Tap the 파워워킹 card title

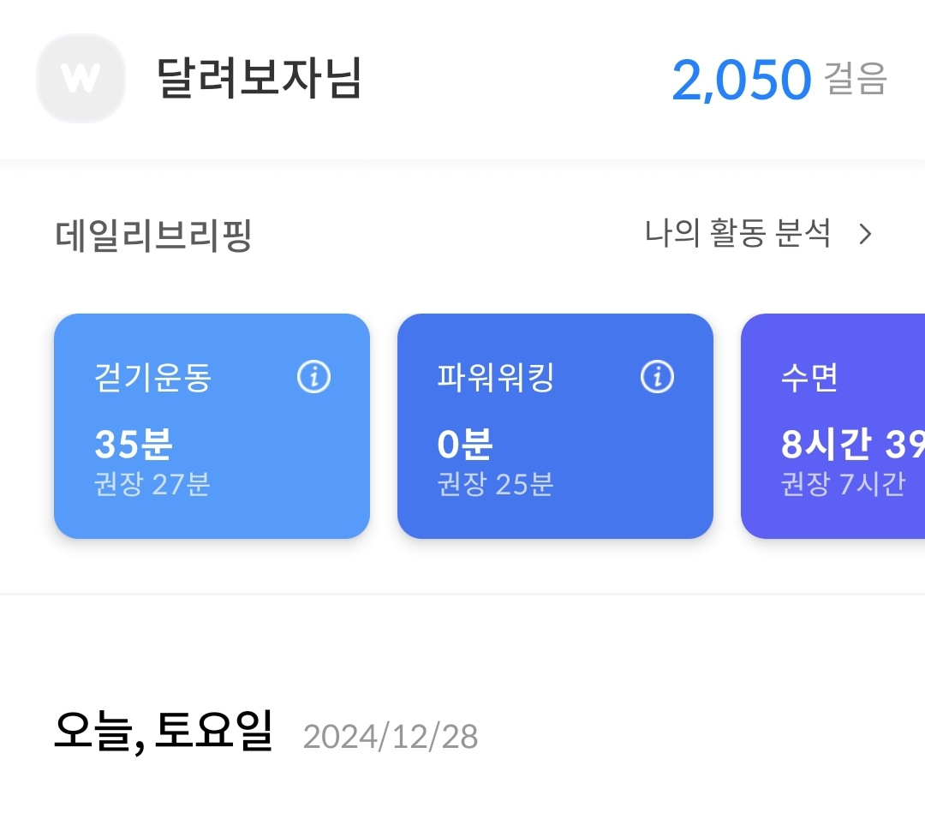click(x=496, y=378)
